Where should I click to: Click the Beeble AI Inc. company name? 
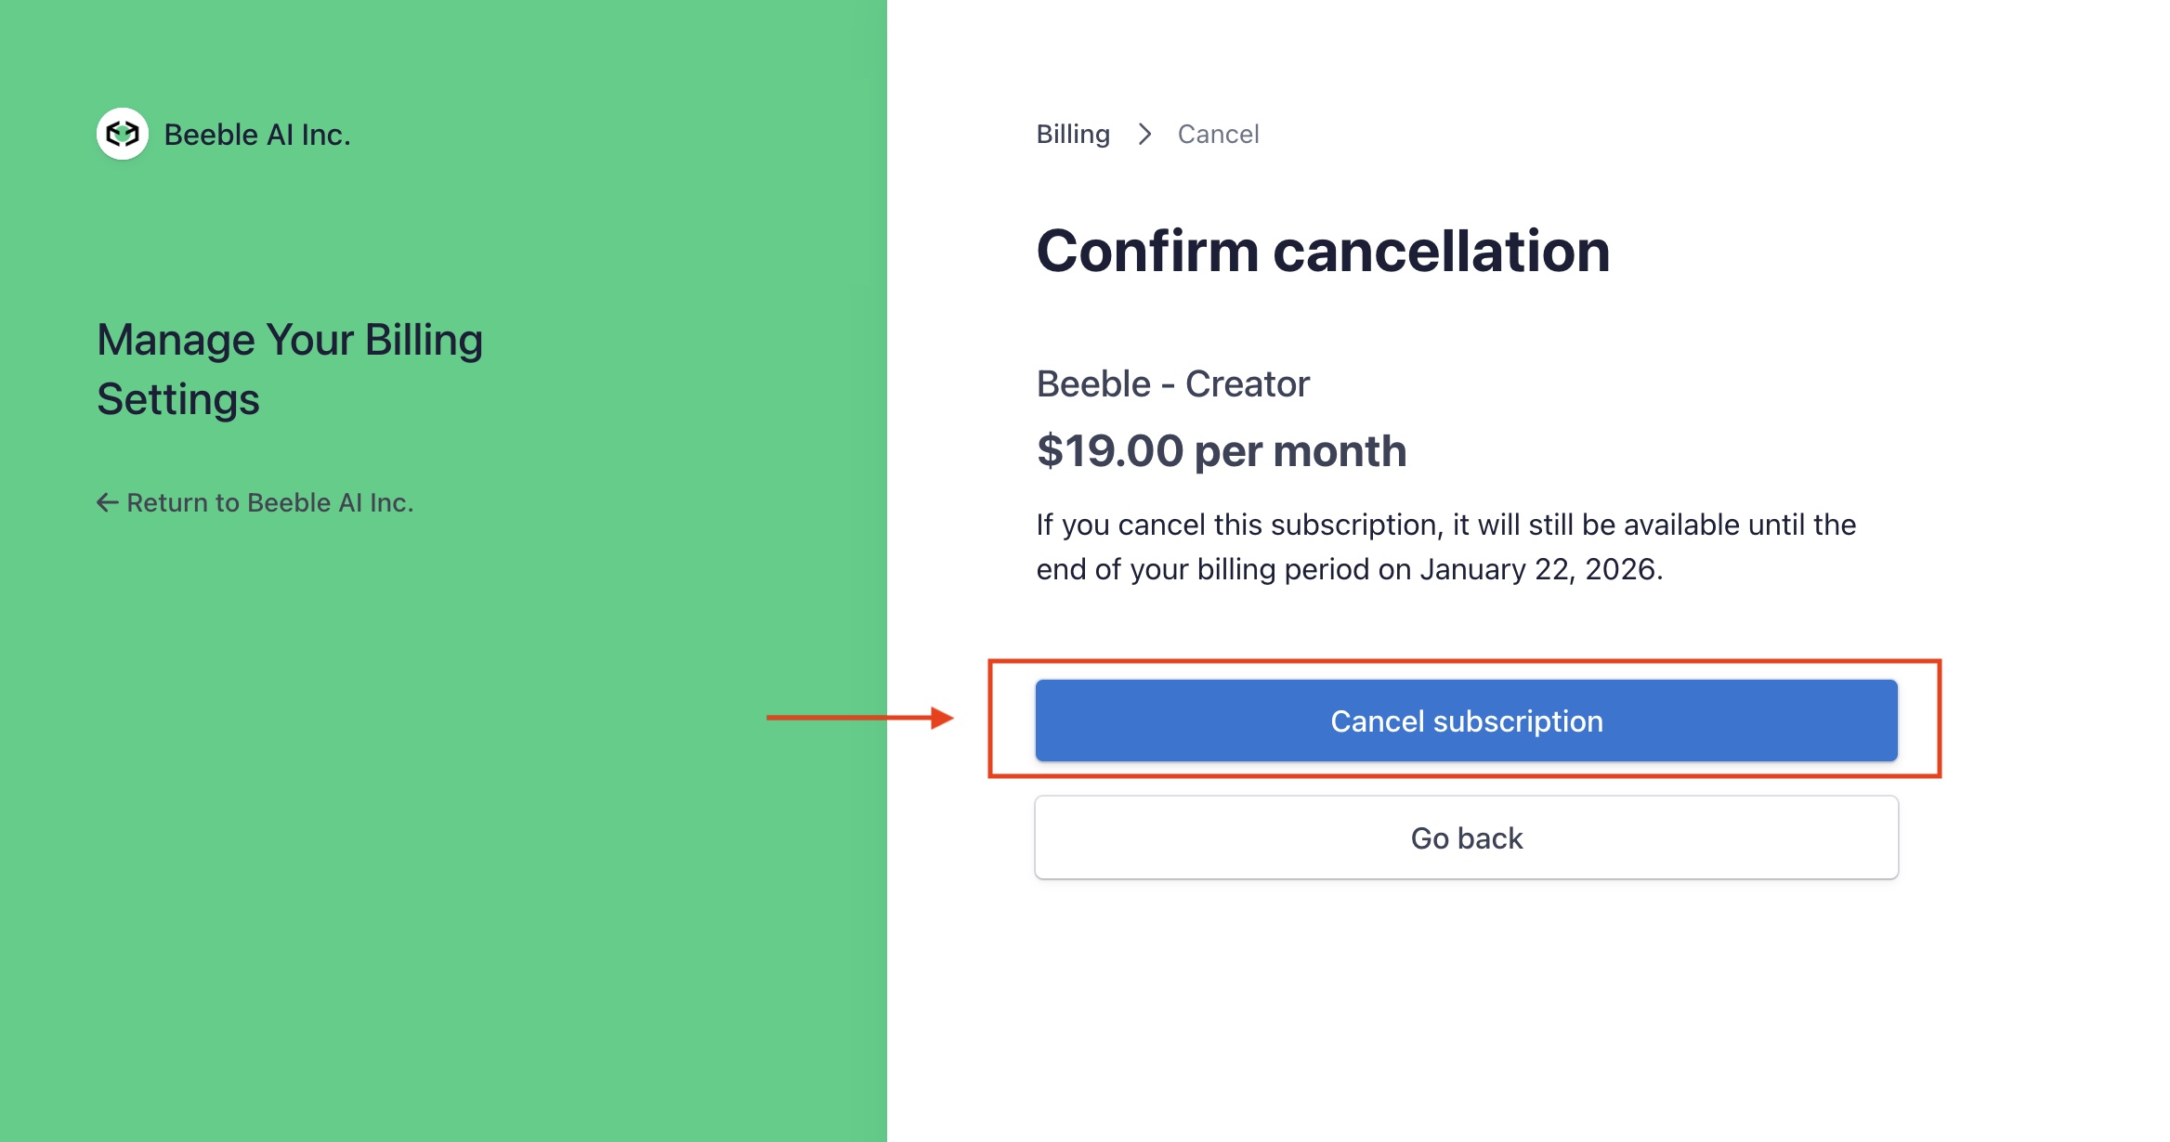(257, 135)
